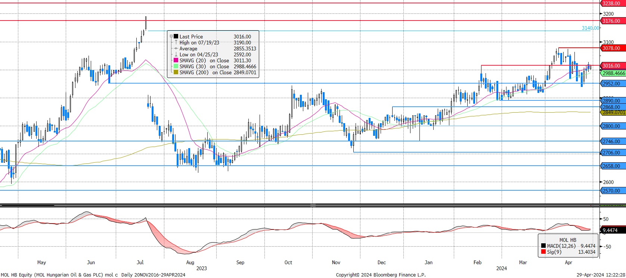The width and height of the screenshot is (626, 278).
Task: Click the olive SMAVG (200) swatch
Action: (x=176, y=72)
